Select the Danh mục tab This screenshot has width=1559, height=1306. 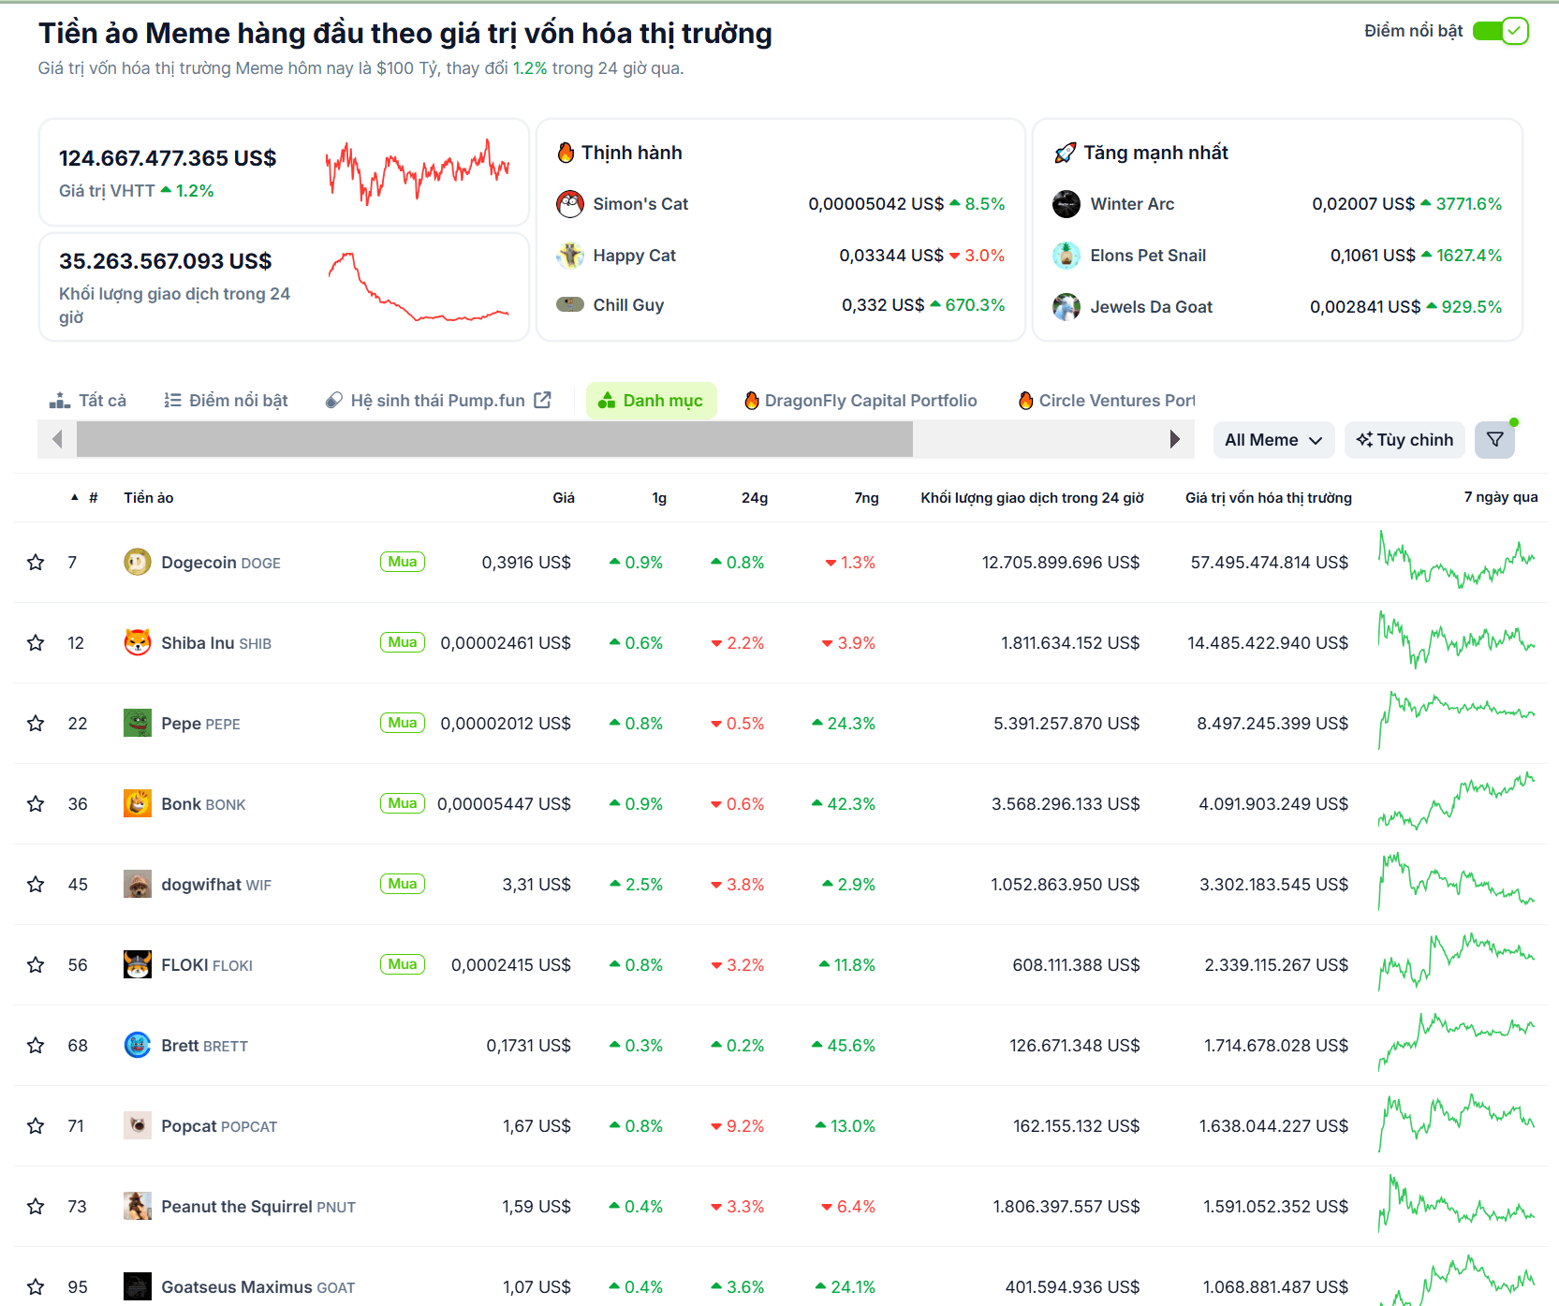pyautogui.click(x=651, y=401)
